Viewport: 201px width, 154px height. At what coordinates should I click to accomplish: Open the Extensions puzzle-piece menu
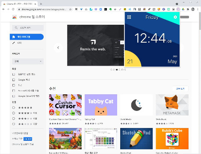tap(188, 9)
